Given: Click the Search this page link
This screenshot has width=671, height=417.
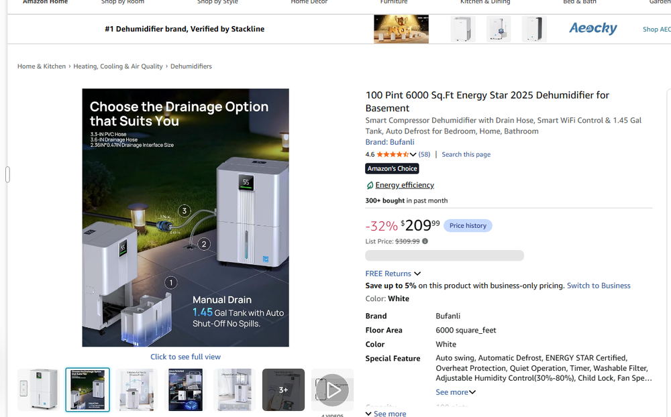Looking at the screenshot, I should click(466, 154).
